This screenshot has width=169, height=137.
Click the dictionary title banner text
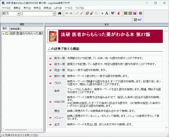[106, 34]
